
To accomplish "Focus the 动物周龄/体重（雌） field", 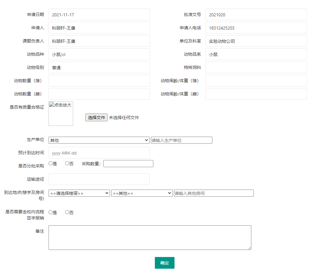I will (256, 94).
